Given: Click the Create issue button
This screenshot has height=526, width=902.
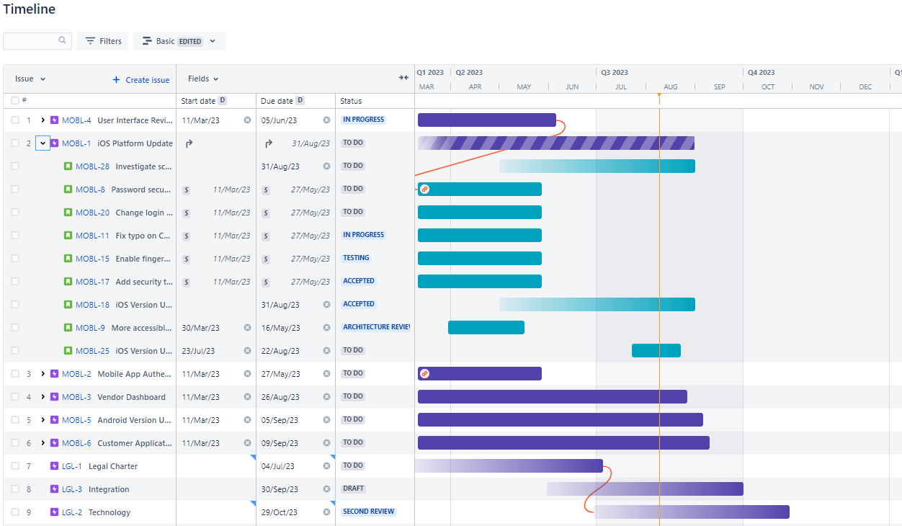Looking at the screenshot, I should [x=140, y=79].
